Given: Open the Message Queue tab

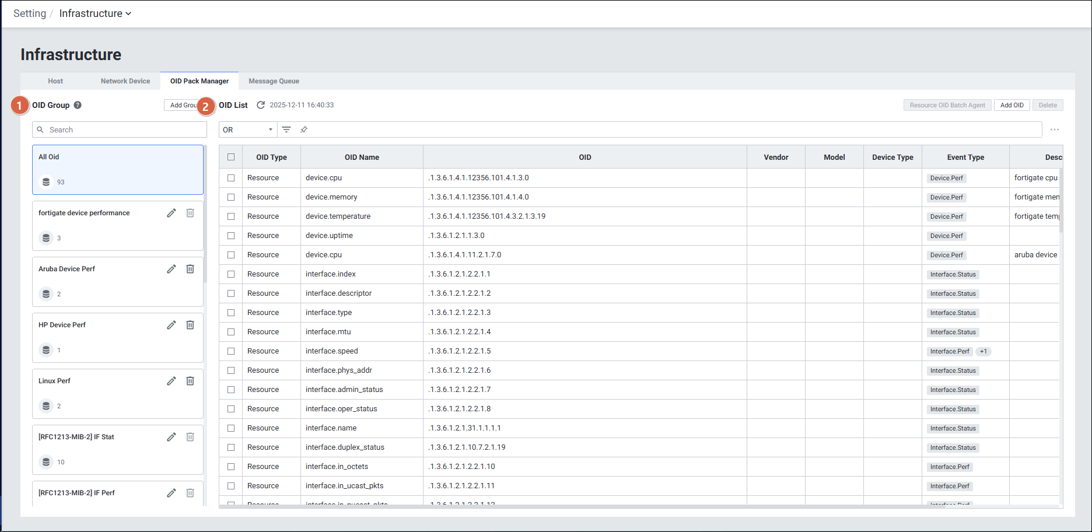Looking at the screenshot, I should pyautogui.click(x=274, y=81).
